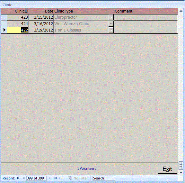Click the new blank record icon

(x=61, y=178)
